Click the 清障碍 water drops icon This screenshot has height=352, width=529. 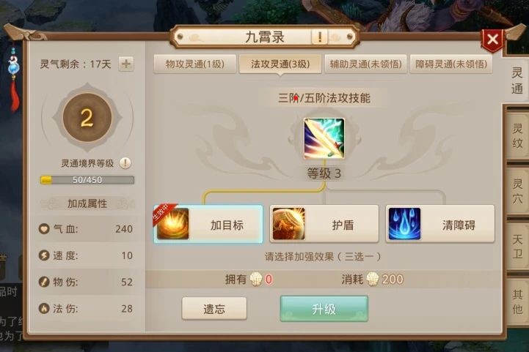click(x=404, y=224)
